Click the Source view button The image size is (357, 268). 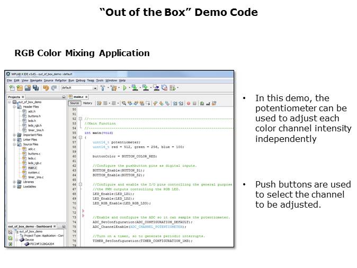click(x=75, y=103)
